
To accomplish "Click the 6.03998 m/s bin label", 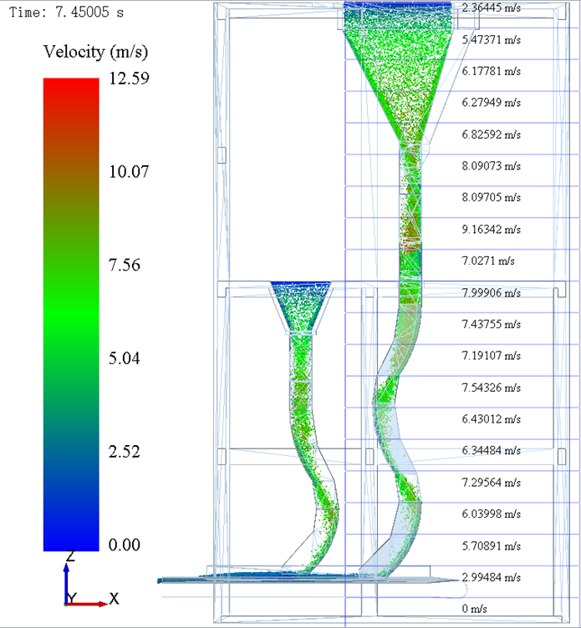I will 492,514.
